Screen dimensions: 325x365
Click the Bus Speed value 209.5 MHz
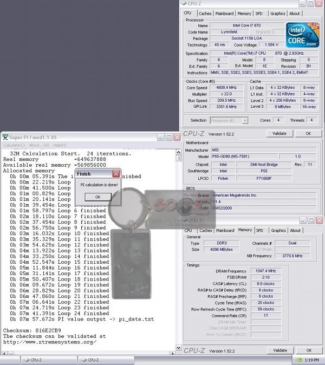click(x=226, y=100)
